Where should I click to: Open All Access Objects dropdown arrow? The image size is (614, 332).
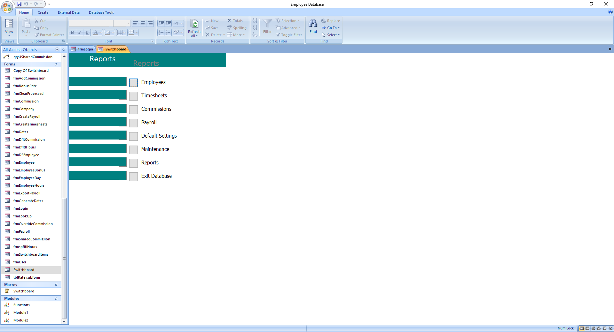point(57,49)
